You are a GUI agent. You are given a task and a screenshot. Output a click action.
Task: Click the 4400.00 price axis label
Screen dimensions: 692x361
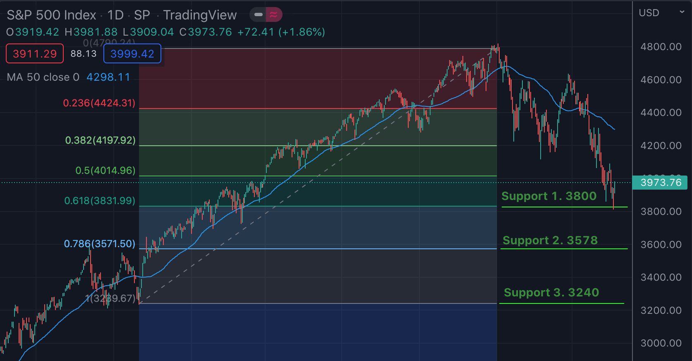[661, 113]
